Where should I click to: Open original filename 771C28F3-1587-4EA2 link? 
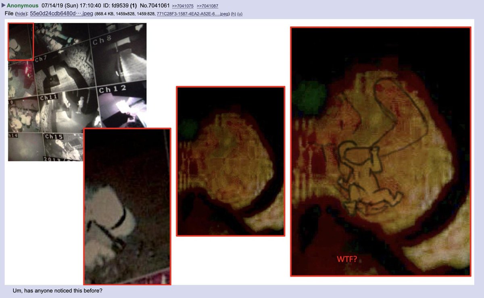point(192,14)
